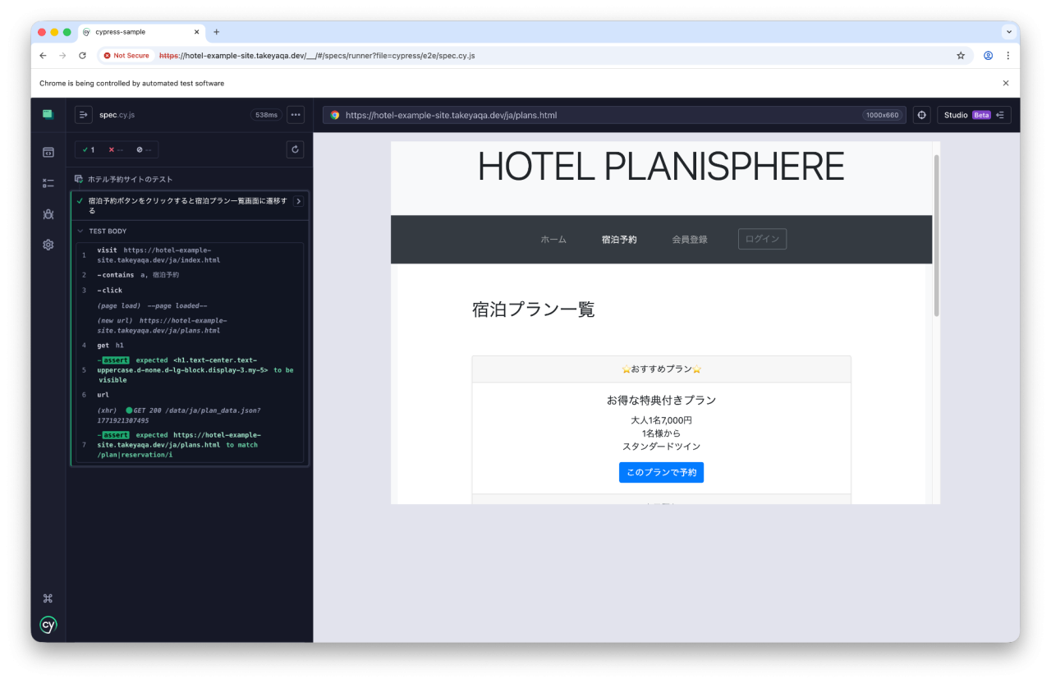
Task: Open the Debug bug icon in sidebar
Action: click(x=48, y=214)
